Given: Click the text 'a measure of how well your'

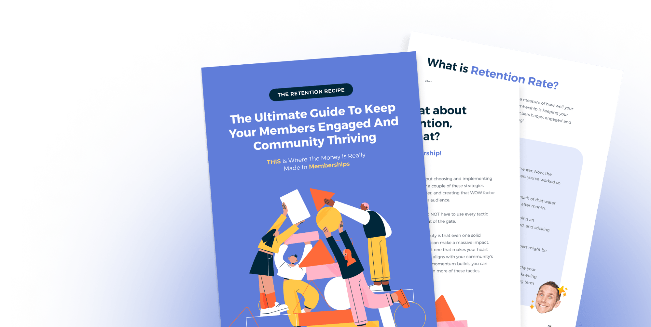Looking at the screenshot, I should pyautogui.click(x=546, y=104).
